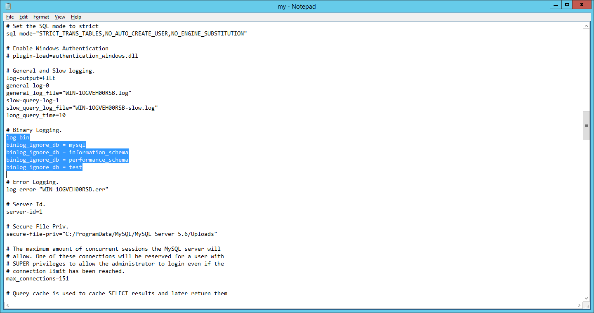Image resolution: width=594 pixels, height=313 pixels.
Task: Click the vertical scrollbar thumb
Action: [x=586, y=126]
